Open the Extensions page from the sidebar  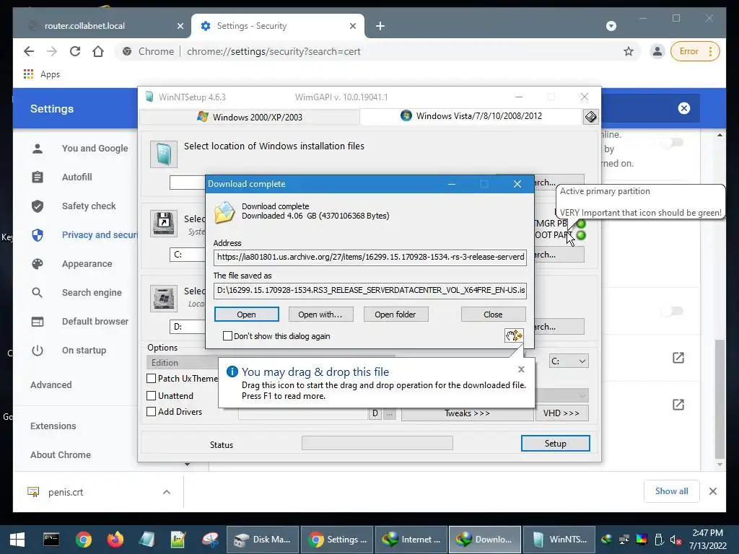pos(53,426)
